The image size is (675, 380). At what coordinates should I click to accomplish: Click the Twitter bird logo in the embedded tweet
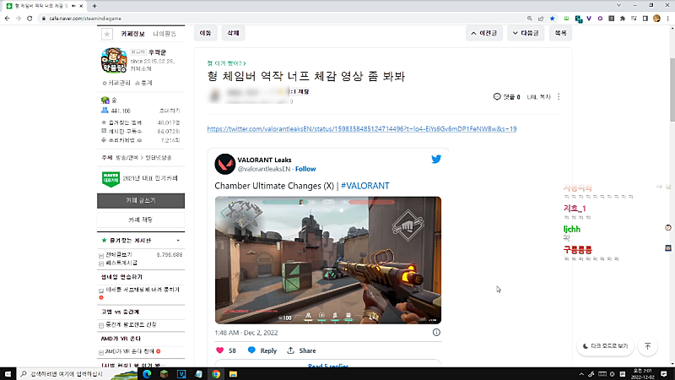tap(436, 159)
